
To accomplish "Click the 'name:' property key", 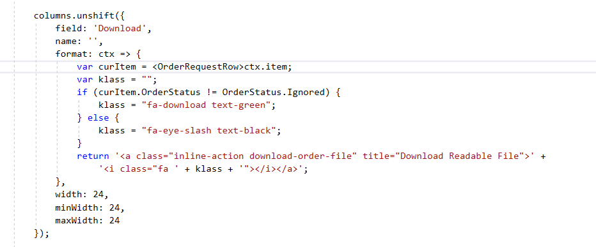I will (68, 41).
